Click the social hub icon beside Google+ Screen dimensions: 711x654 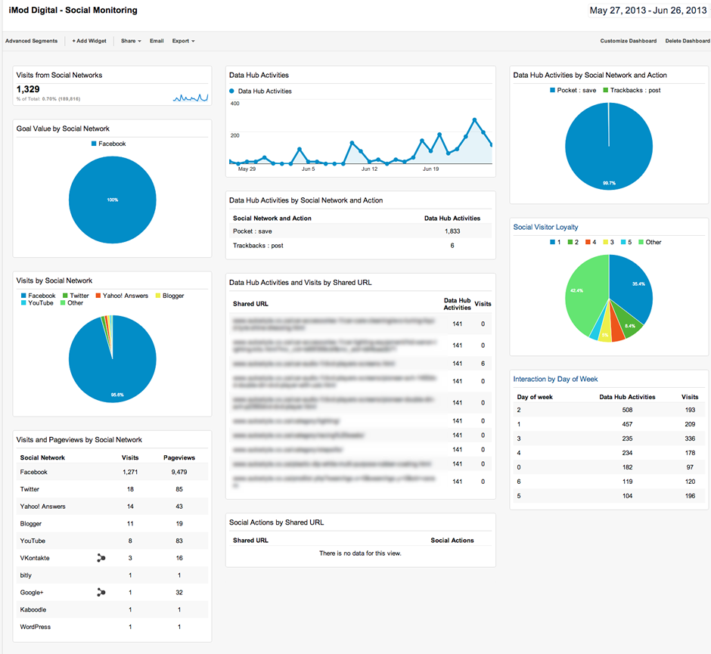pos(101,592)
